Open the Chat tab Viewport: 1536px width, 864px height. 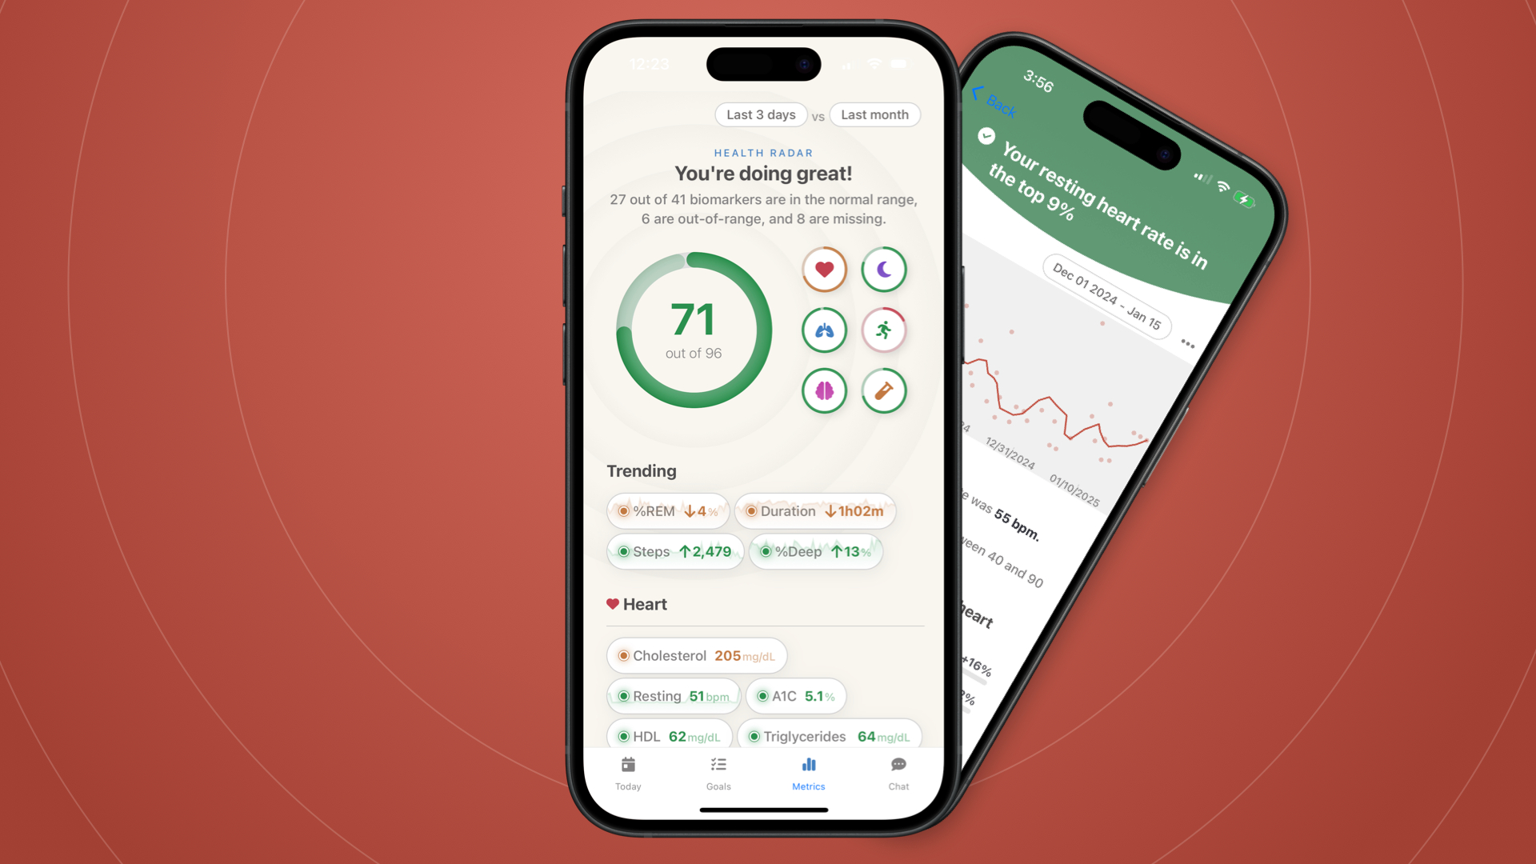[898, 772]
